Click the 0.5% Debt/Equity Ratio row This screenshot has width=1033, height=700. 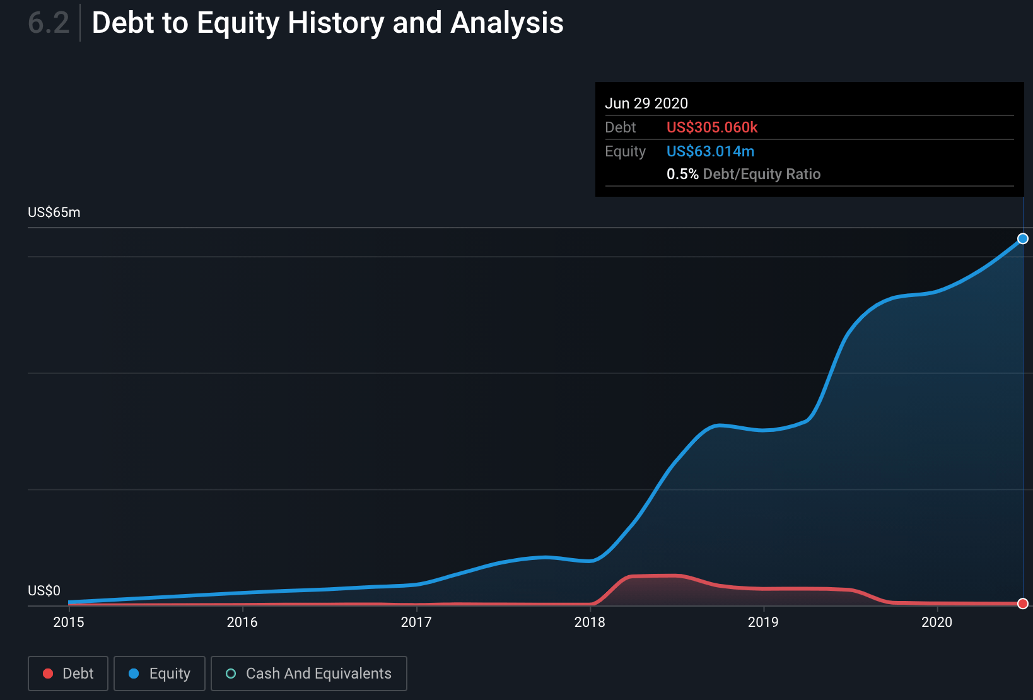point(744,174)
